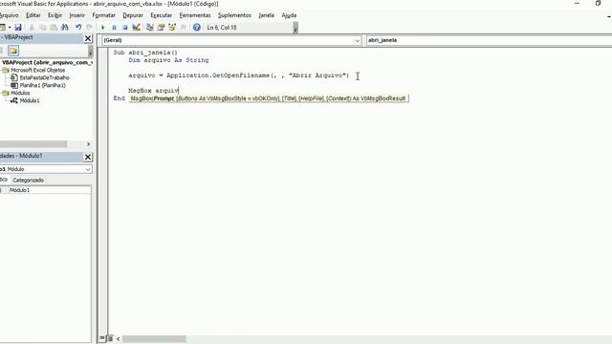Open the Project Explorer toolbar icon

click(x=150, y=28)
